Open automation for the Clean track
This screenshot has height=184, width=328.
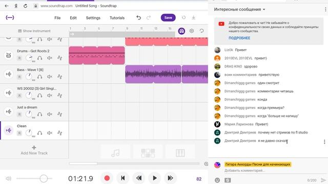click(60, 133)
